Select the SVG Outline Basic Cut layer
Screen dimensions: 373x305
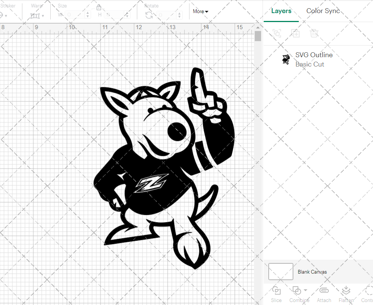[x=314, y=59]
